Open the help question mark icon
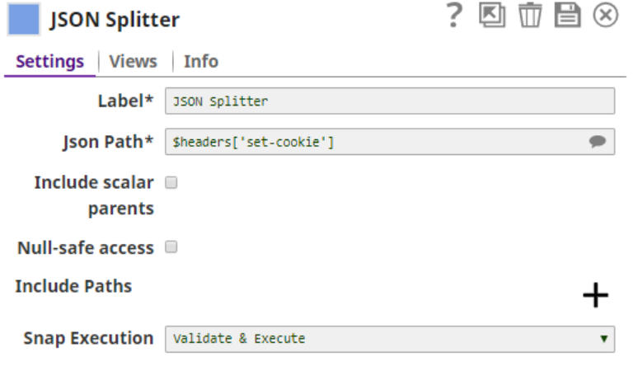This screenshot has width=633, height=380. 455,16
